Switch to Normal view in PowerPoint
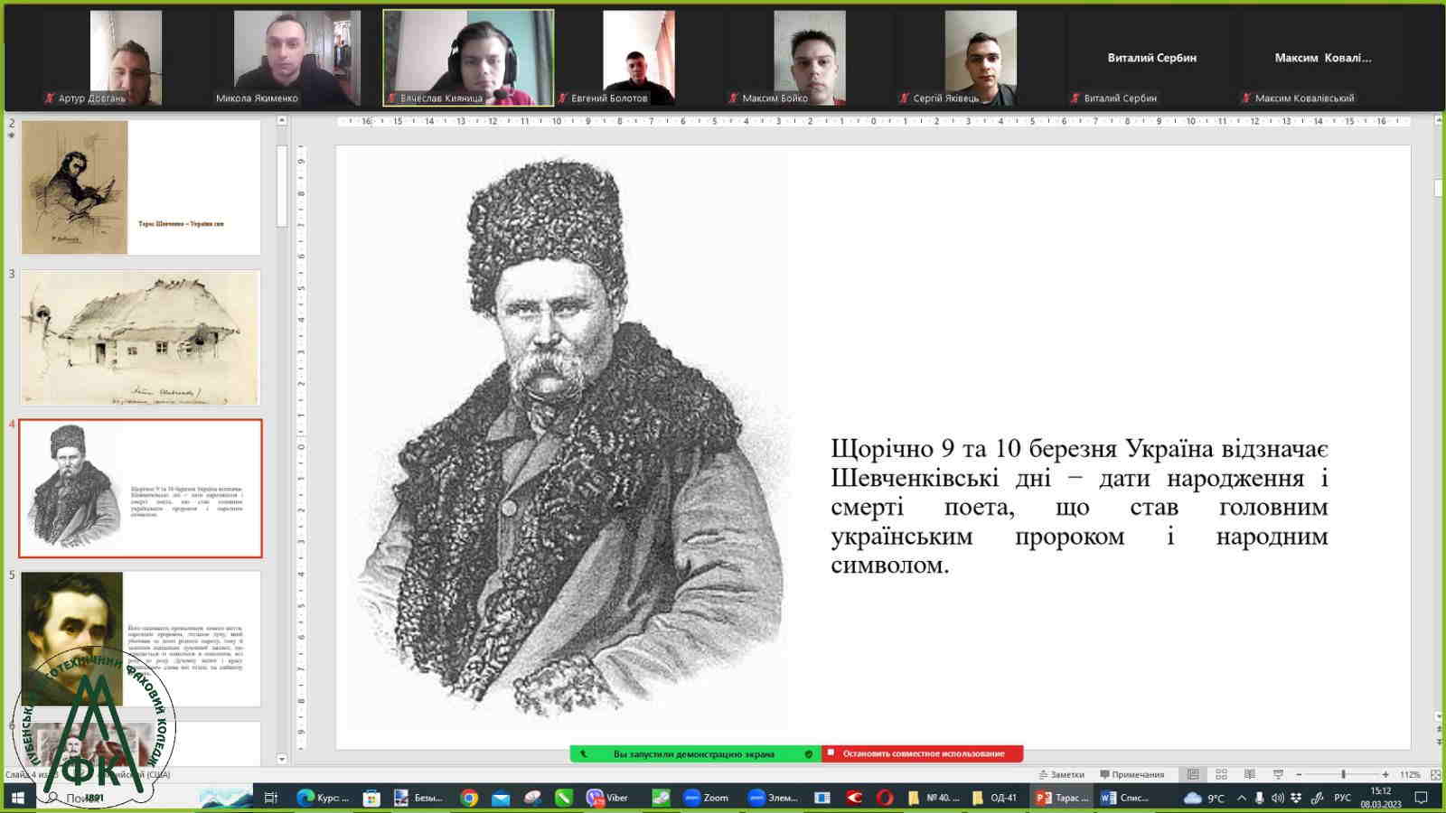 pyautogui.click(x=1193, y=774)
